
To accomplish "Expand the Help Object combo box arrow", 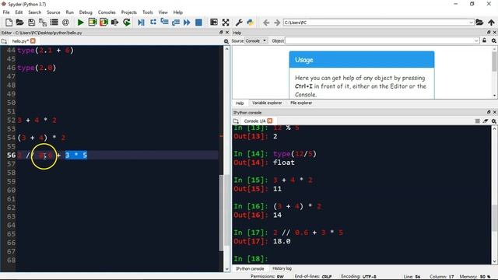I will tap(476, 40).
